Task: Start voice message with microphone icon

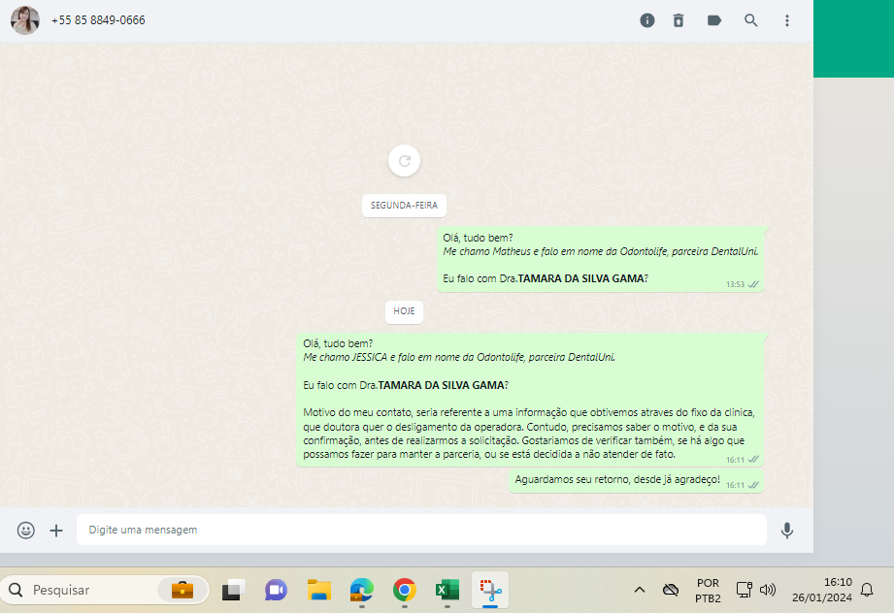Action: coord(787,530)
